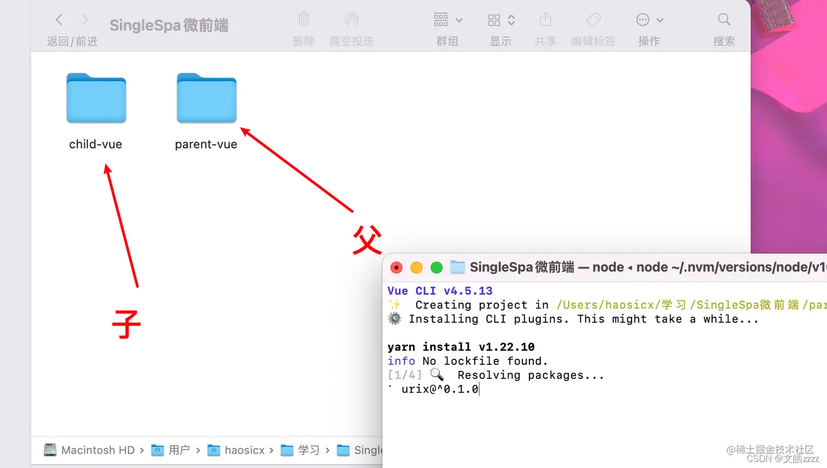Click the Resolving packages line in Terminal
827x468 pixels.
[496, 375]
